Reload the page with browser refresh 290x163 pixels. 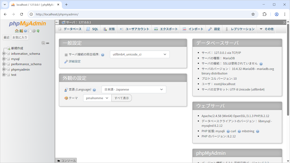[x=22, y=14]
